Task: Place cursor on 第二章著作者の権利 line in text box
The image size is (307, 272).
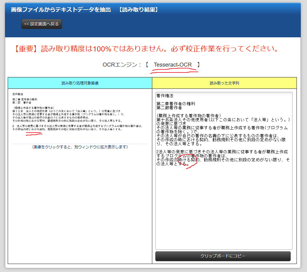Action: click(x=176, y=104)
